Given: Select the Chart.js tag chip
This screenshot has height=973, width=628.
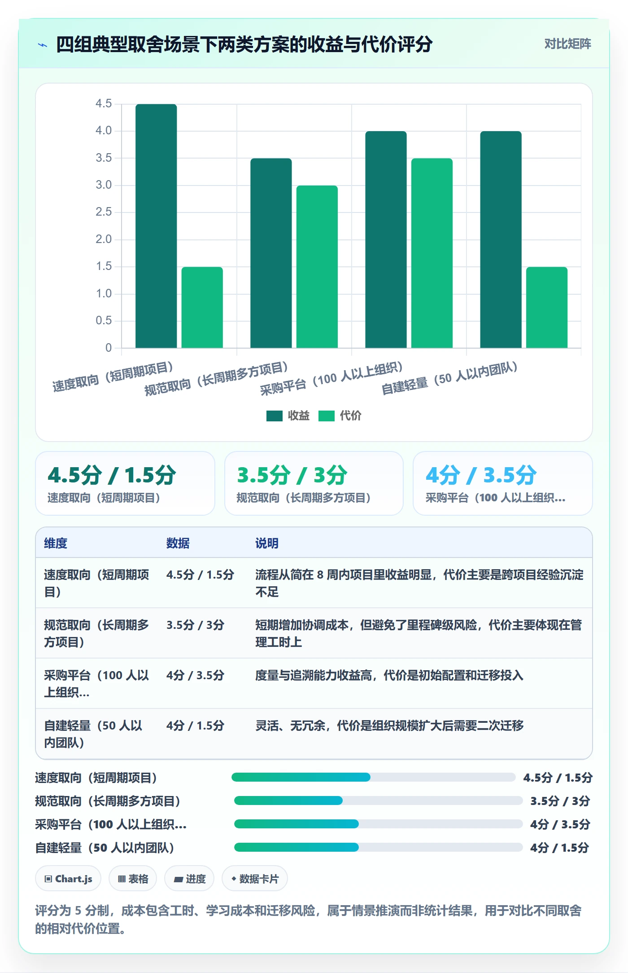Looking at the screenshot, I should (x=68, y=879).
